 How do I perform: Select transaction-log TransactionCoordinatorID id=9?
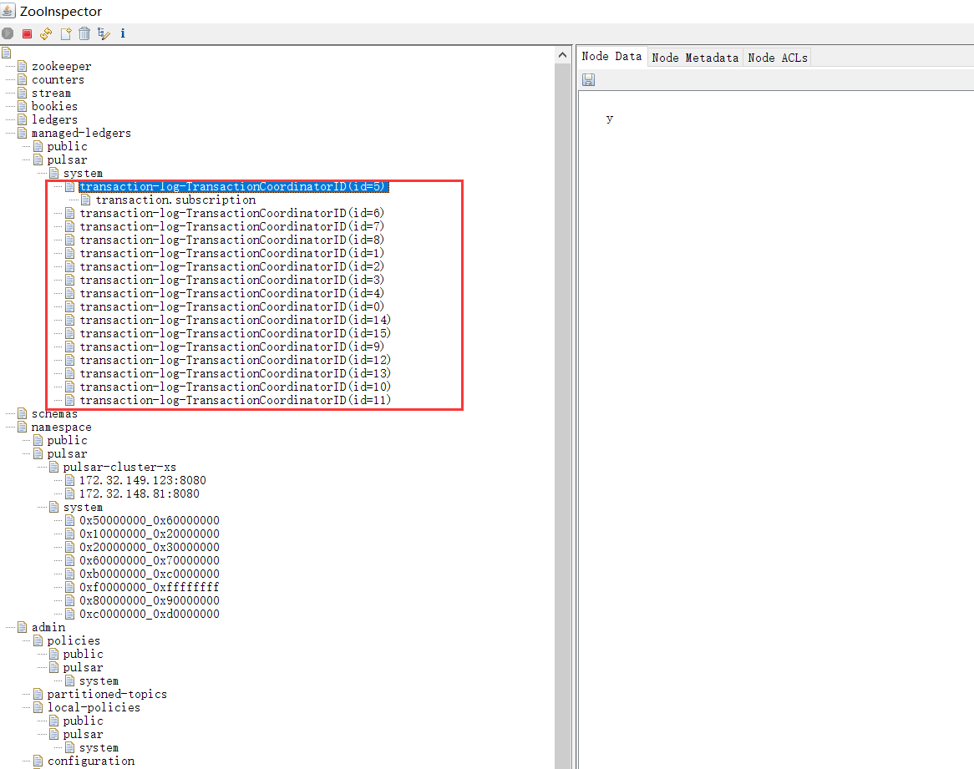coord(231,347)
